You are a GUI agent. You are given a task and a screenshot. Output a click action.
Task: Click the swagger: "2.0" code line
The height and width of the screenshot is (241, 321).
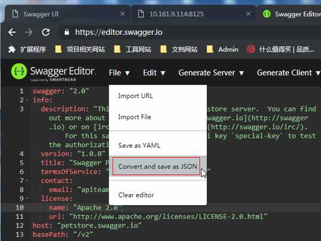point(61,91)
